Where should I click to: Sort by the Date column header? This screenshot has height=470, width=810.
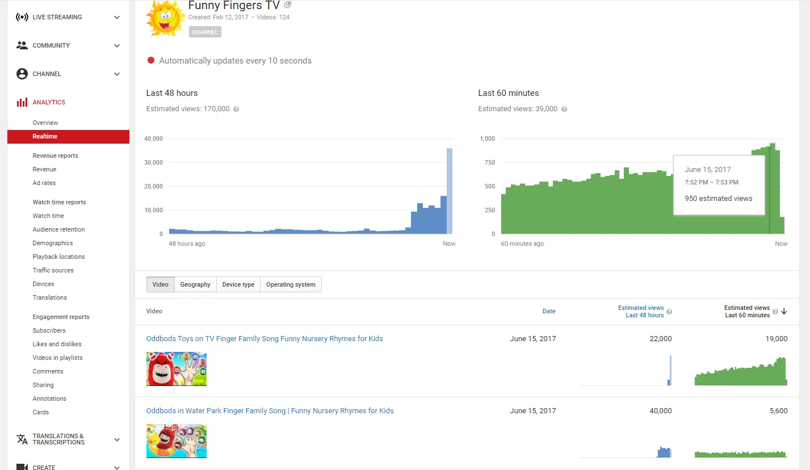549,311
